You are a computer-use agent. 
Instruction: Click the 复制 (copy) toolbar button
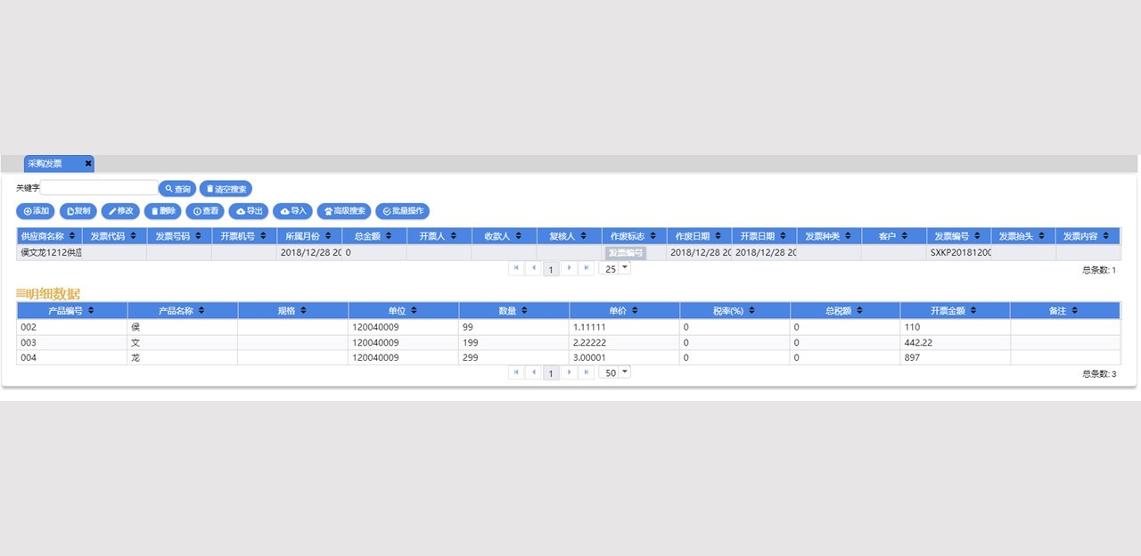(x=78, y=211)
